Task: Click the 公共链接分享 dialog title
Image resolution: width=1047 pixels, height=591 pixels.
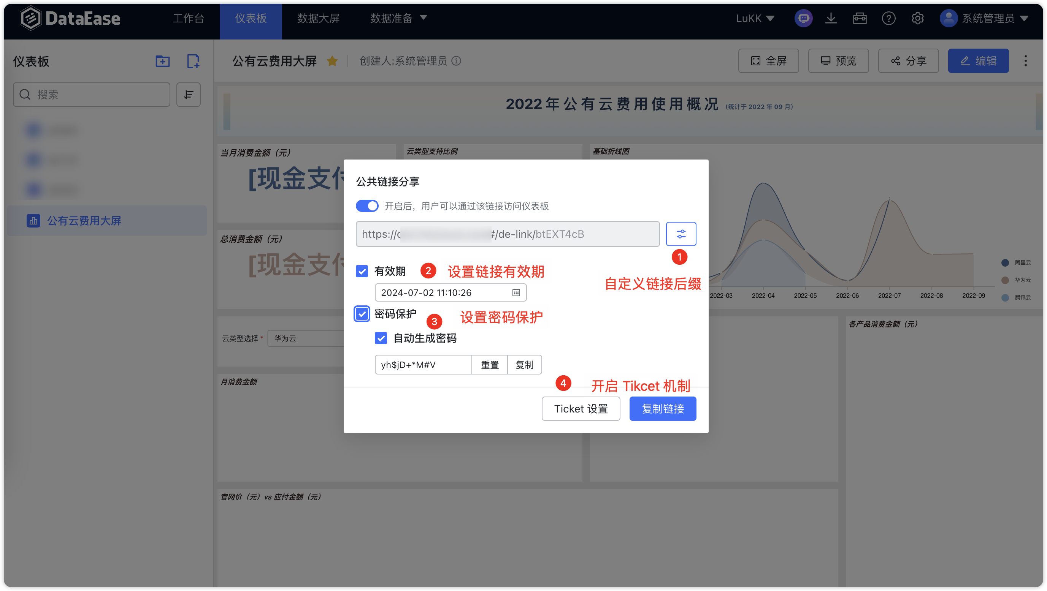Action: (x=388, y=182)
